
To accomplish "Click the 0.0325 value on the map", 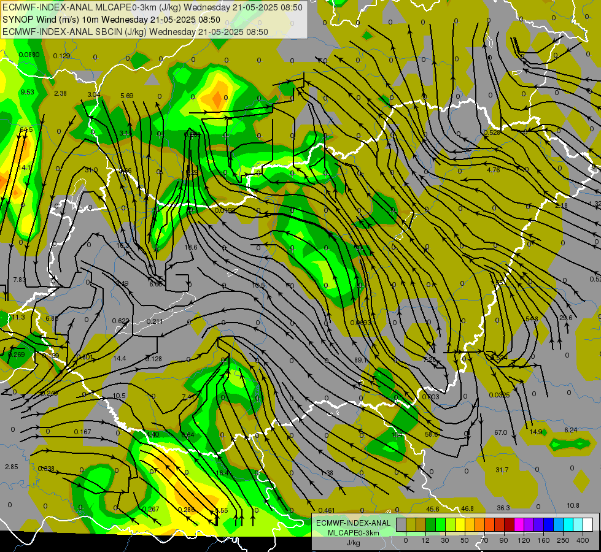I will 500,395.
